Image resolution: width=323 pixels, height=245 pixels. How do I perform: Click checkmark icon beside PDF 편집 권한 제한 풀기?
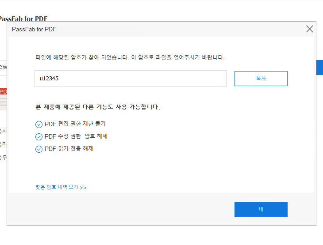[39, 124]
